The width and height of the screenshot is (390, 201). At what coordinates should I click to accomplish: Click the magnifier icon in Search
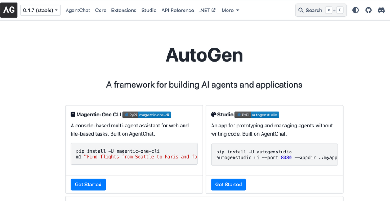(x=301, y=10)
